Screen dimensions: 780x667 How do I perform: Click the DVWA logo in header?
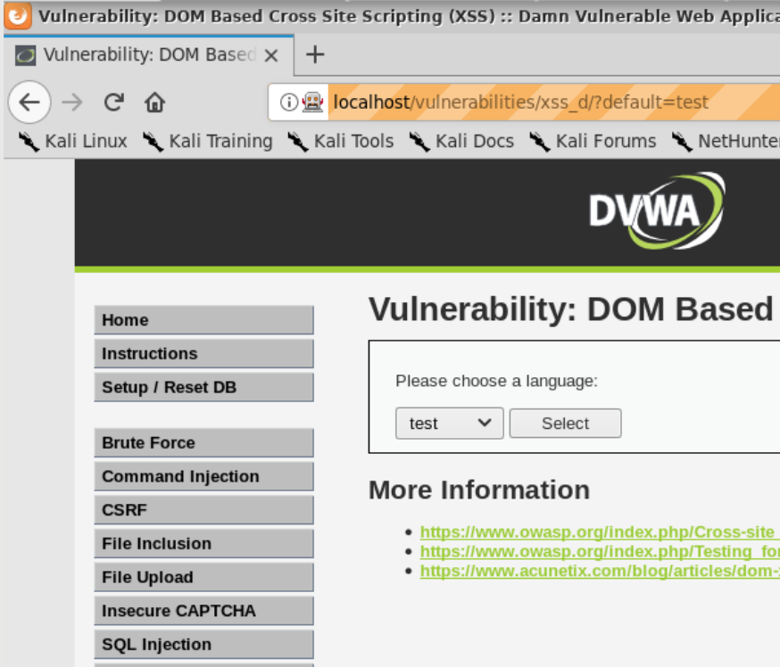click(656, 211)
